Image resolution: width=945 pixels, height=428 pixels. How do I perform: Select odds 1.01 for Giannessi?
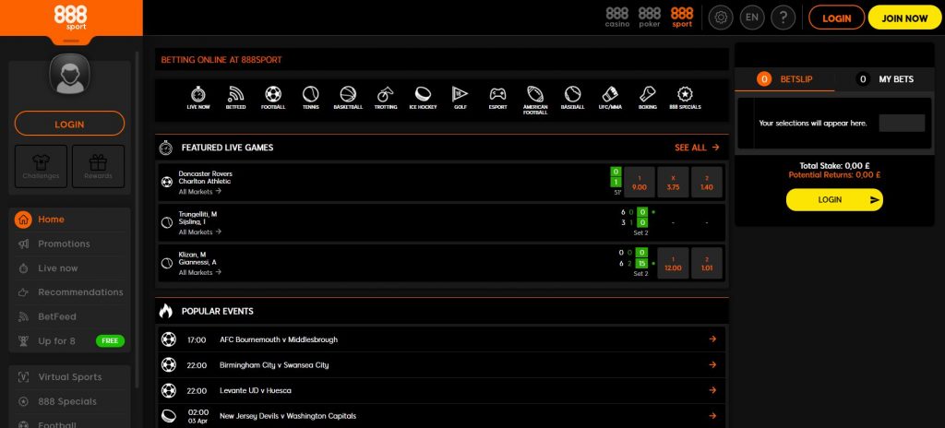tap(707, 263)
